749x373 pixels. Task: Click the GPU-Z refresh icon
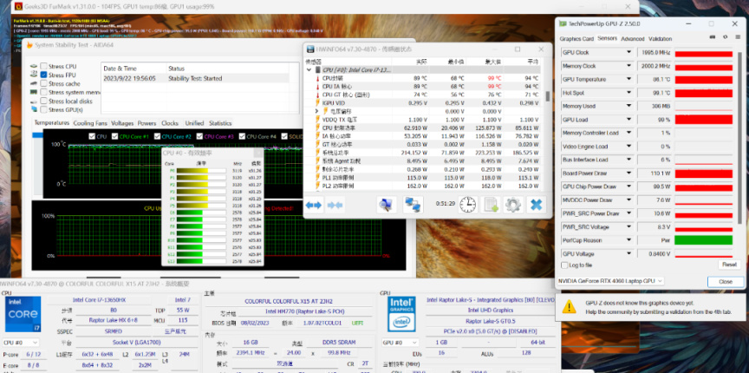pos(725,36)
